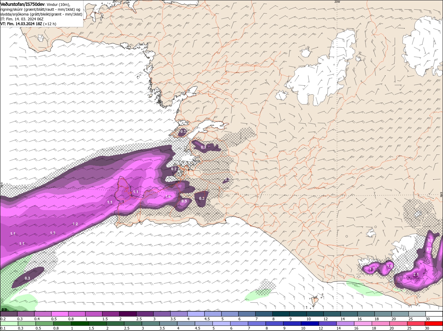This screenshot has width=443, height=331.
Task: Click the 1.2 precipitation value on the map
Action: pyautogui.click(x=75, y=224)
